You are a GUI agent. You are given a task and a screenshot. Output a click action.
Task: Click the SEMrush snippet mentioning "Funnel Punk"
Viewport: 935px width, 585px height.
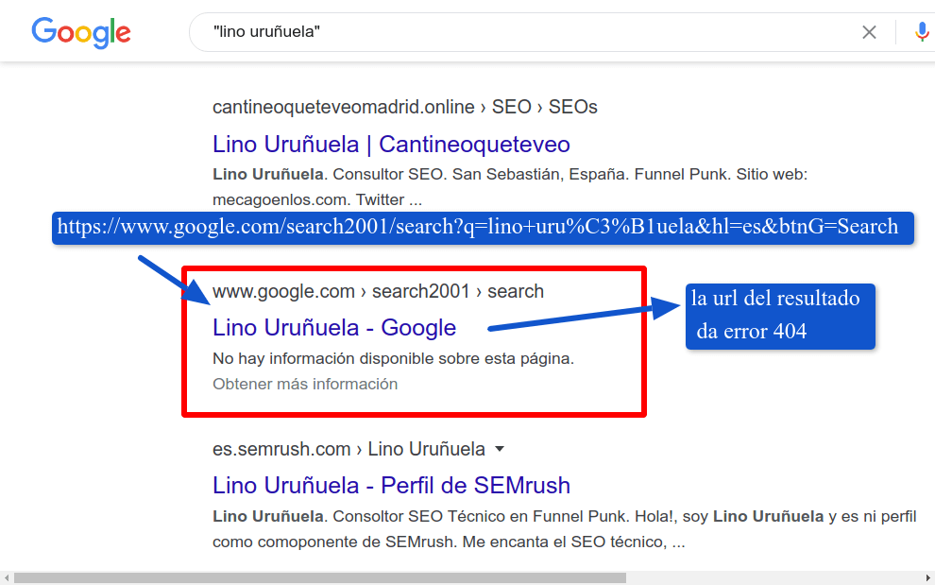(564, 529)
